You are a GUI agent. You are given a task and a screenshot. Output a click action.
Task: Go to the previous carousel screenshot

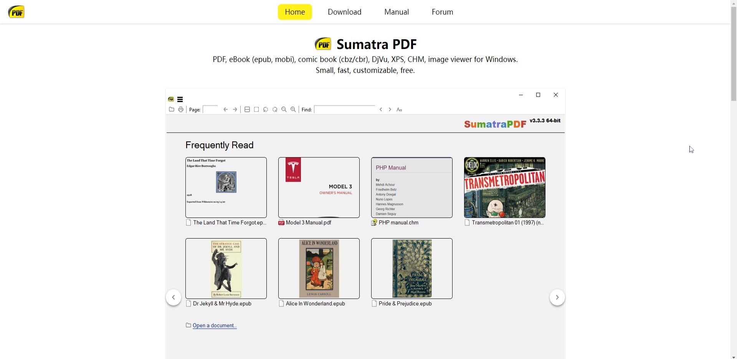pyautogui.click(x=174, y=297)
